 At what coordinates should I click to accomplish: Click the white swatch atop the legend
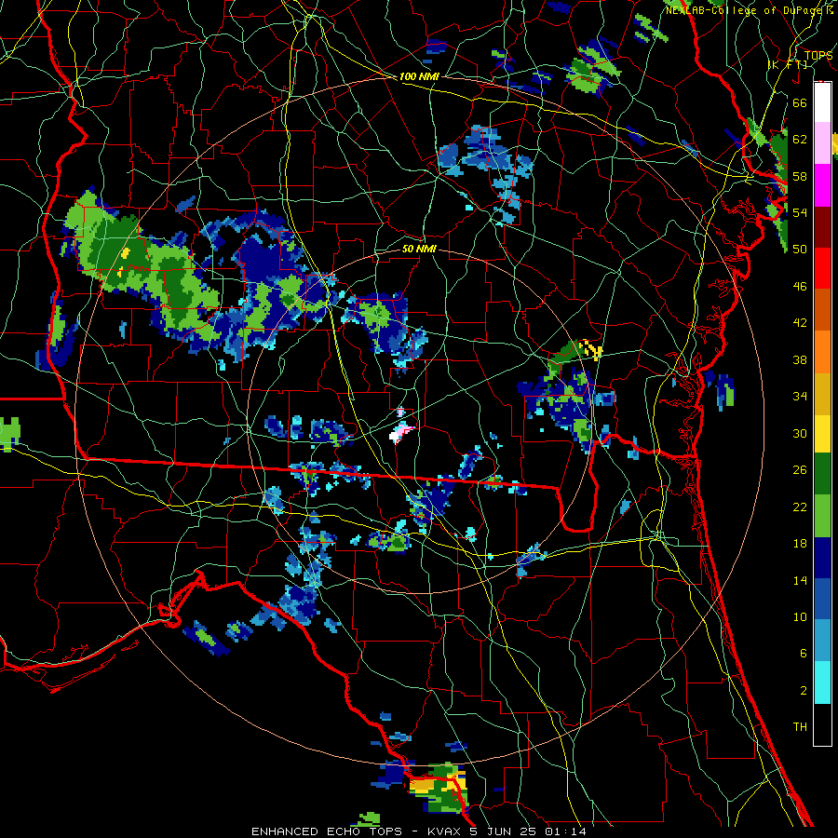(822, 102)
